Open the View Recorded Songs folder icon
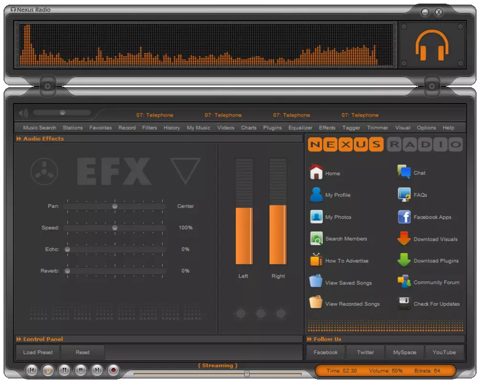The width and height of the screenshot is (478, 382). click(316, 302)
